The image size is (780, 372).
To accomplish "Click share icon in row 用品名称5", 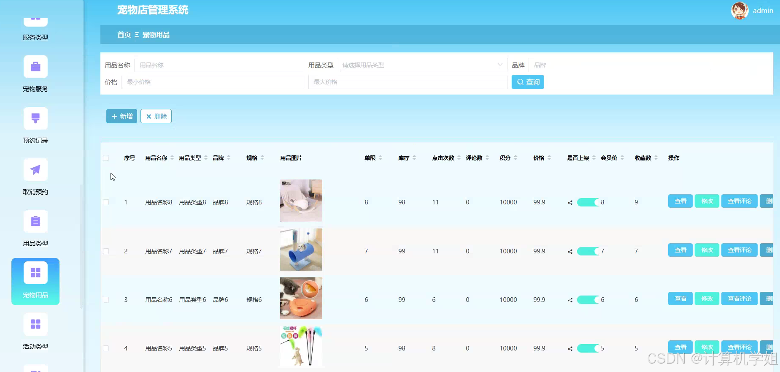I will [x=570, y=349].
